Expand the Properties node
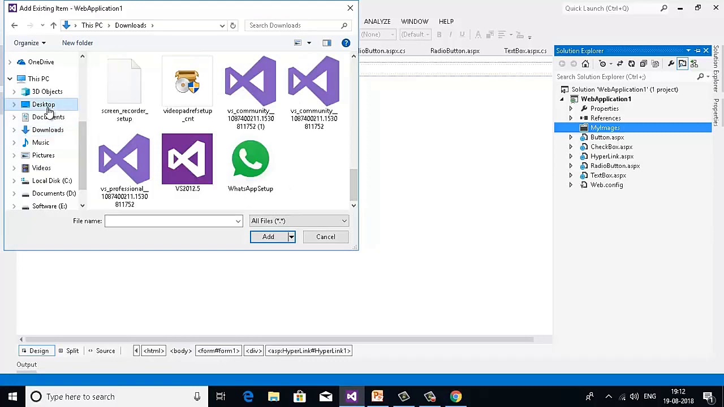724x407 pixels. [571, 109]
